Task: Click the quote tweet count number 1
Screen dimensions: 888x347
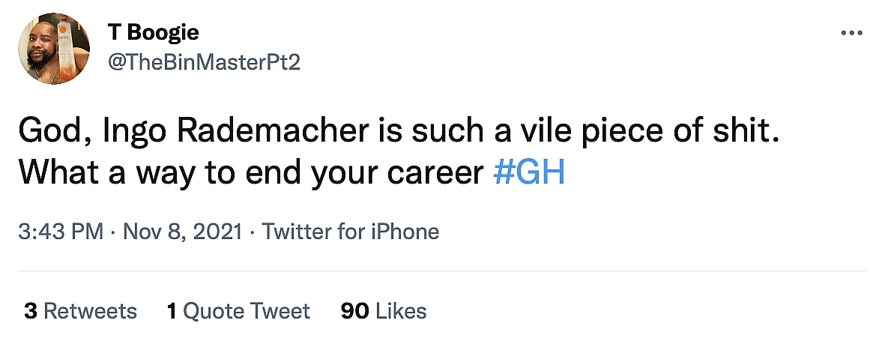Action: point(172,311)
